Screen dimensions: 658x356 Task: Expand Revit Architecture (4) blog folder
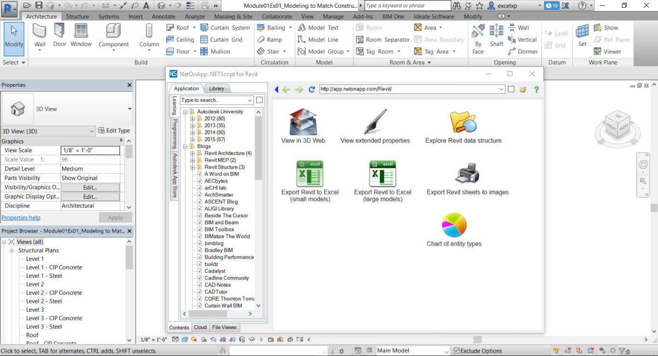pos(193,153)
